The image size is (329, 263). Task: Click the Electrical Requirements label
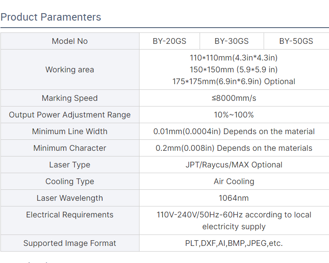(x=70, y=215)
